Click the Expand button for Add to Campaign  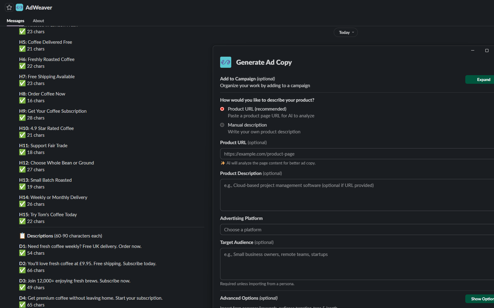click(484, 79)
